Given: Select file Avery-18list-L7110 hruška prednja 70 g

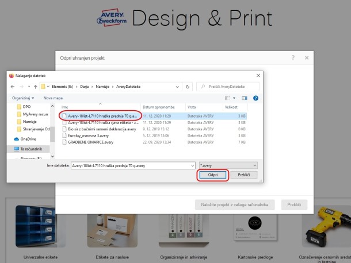Looking at the screenshot, I should (x=154, y=116).
